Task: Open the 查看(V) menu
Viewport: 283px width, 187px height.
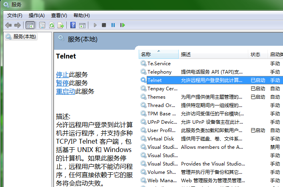Action: pos(59,16)
